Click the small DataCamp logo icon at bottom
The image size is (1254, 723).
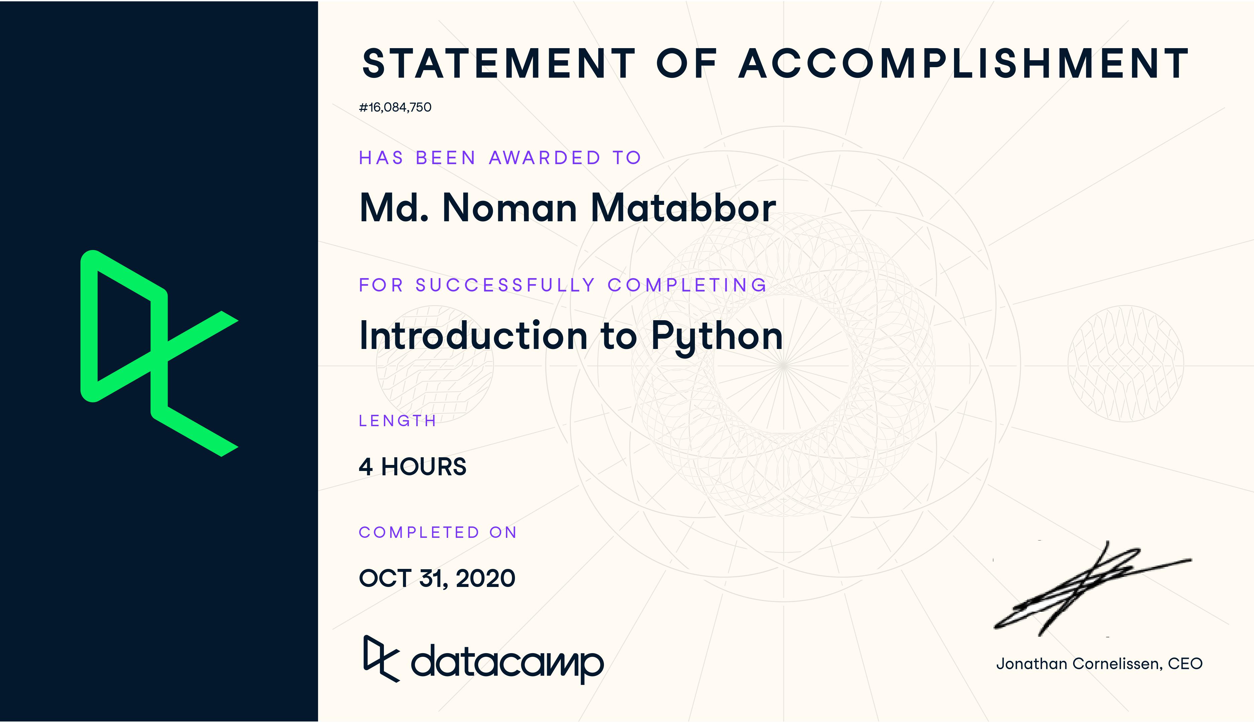381,658
